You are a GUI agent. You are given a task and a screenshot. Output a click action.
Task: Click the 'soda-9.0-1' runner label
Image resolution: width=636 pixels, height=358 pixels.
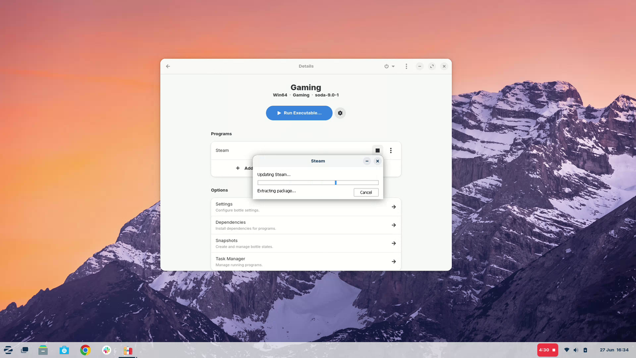click(326, 95)
